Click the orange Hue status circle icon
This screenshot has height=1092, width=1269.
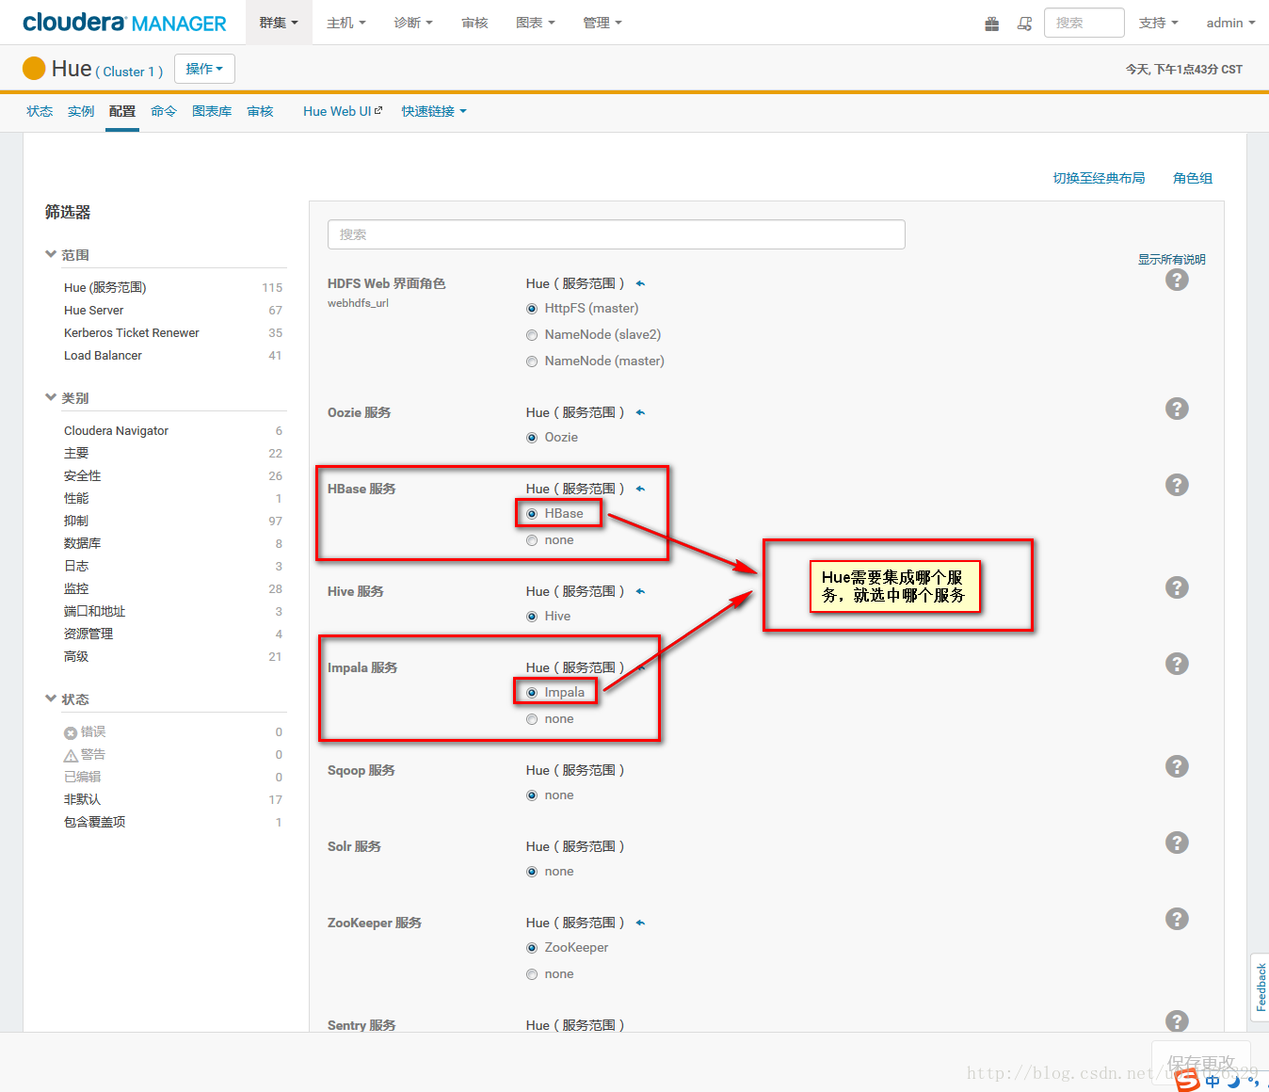pyautogui.click(x=34, y=69)
